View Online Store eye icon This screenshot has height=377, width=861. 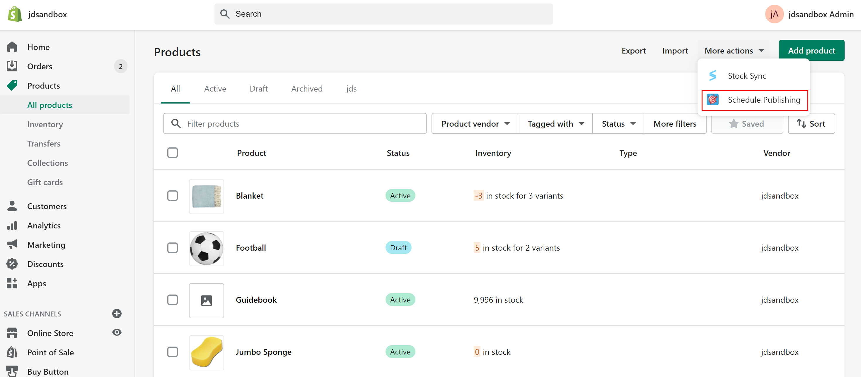pos(117,333)
